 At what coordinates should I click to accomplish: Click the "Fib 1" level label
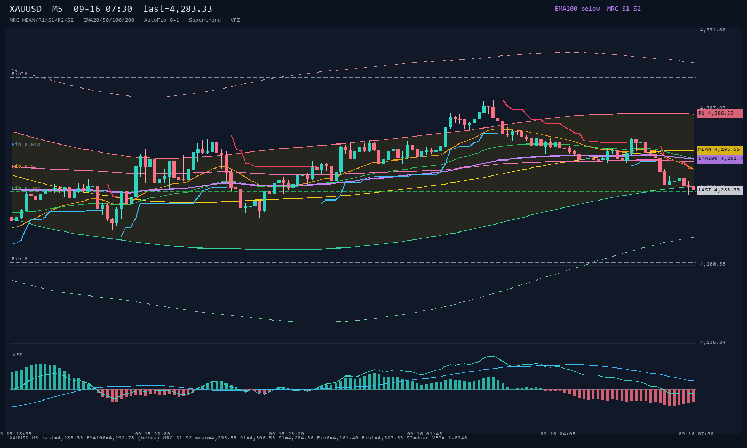click(20, 74)
